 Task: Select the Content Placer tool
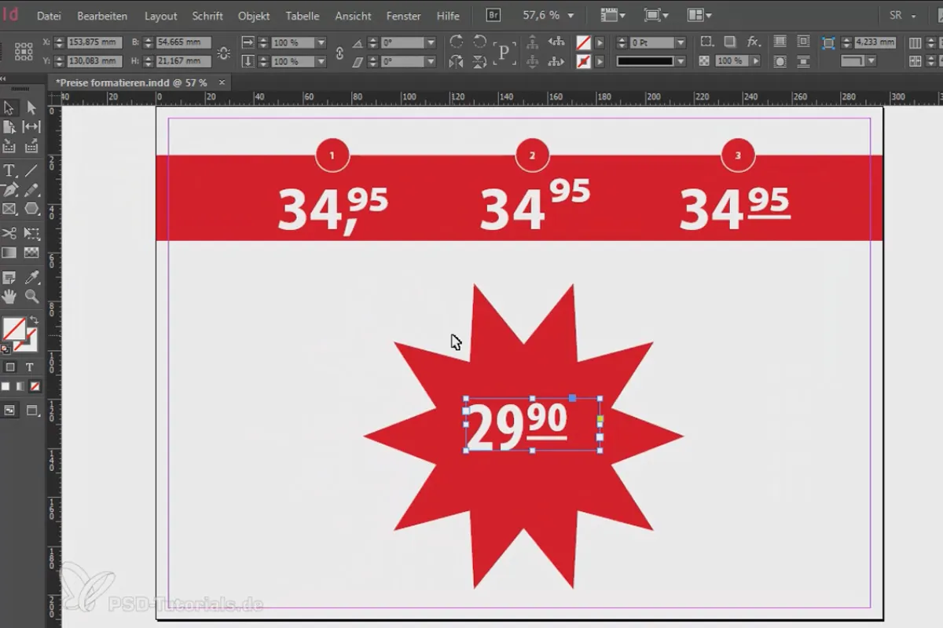(x=31, y=146)
